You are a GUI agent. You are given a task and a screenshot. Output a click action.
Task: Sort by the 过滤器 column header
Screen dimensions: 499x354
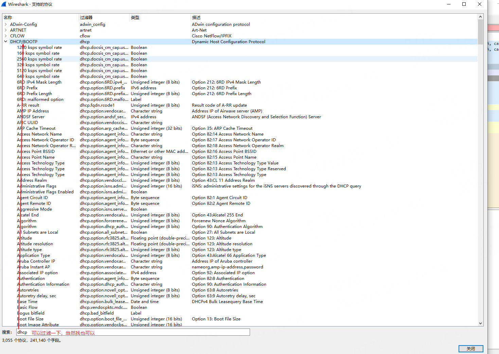pos(104,17)
